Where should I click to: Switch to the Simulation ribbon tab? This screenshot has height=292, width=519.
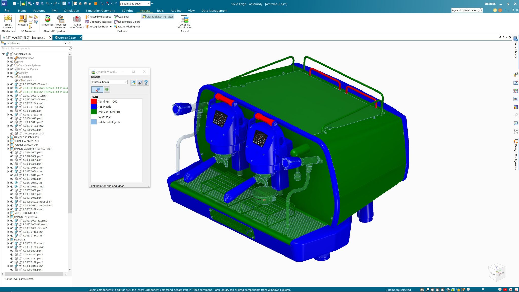pyautogui.click(x=71, y=11)
